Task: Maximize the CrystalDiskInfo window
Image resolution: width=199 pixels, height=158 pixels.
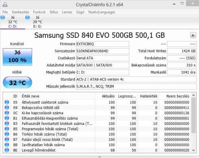Action: point(182,4)
